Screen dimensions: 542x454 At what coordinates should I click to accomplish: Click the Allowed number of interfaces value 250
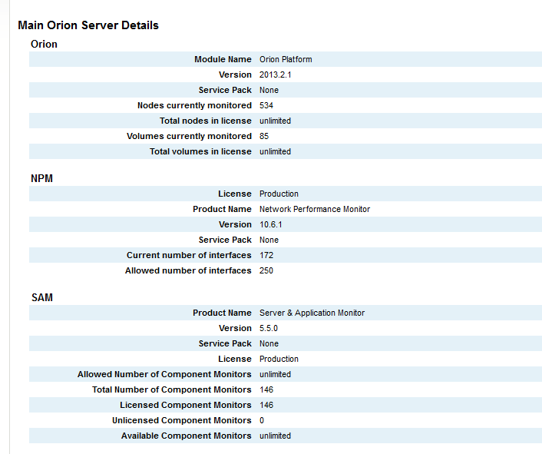266,270
